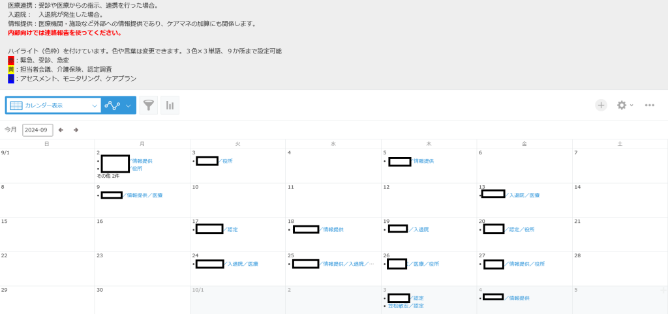Open the three-dot options menu
Viewport: 668px width, 314px height.
click(x=649, y=105)
